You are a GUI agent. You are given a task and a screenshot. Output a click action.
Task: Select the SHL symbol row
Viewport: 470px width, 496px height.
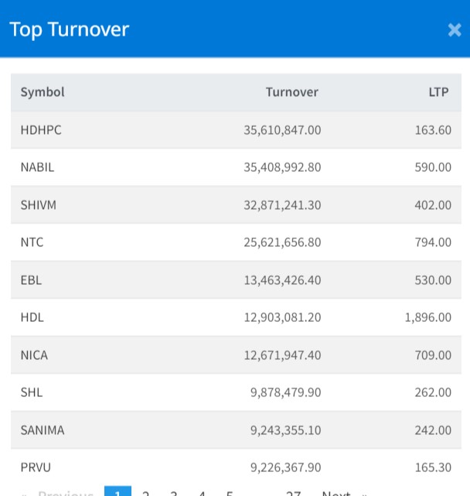point(32,392)
